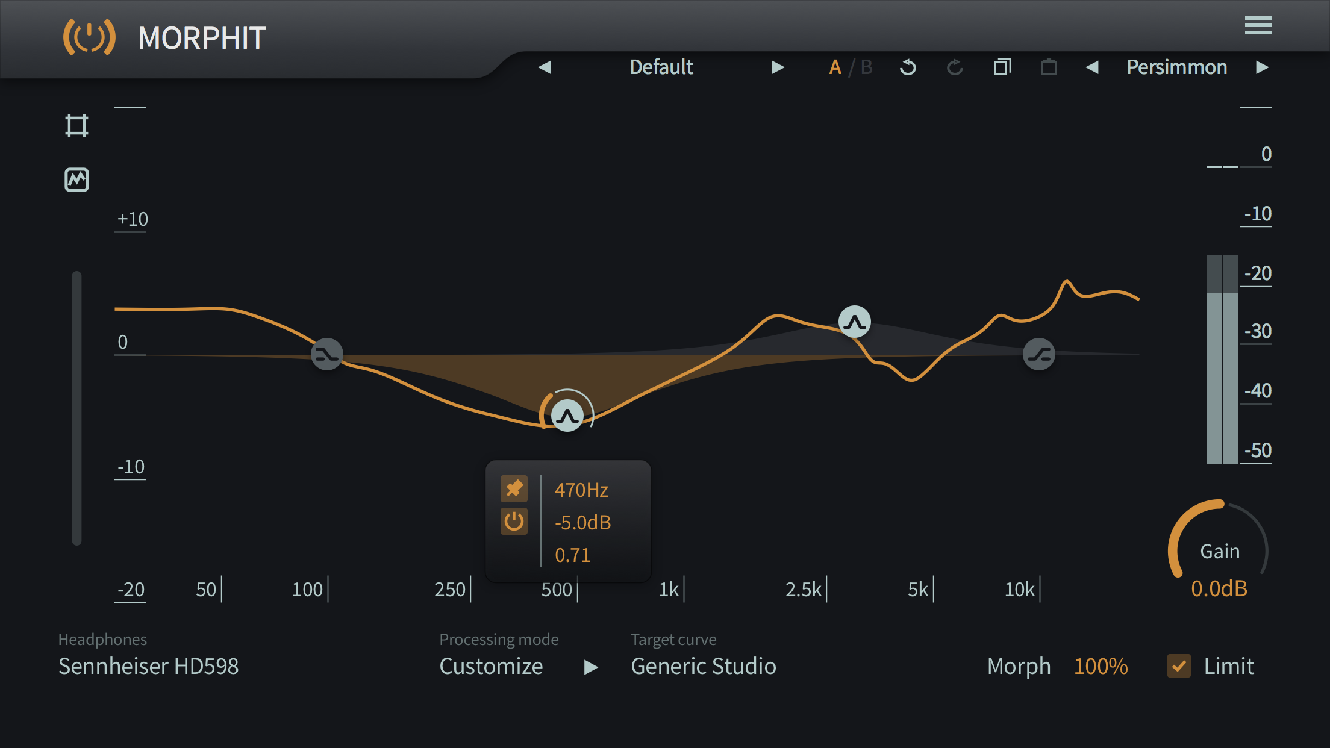Expand the Processing mode Customize arrow
Screen dimensions: 1330x748
click(591, 667)
